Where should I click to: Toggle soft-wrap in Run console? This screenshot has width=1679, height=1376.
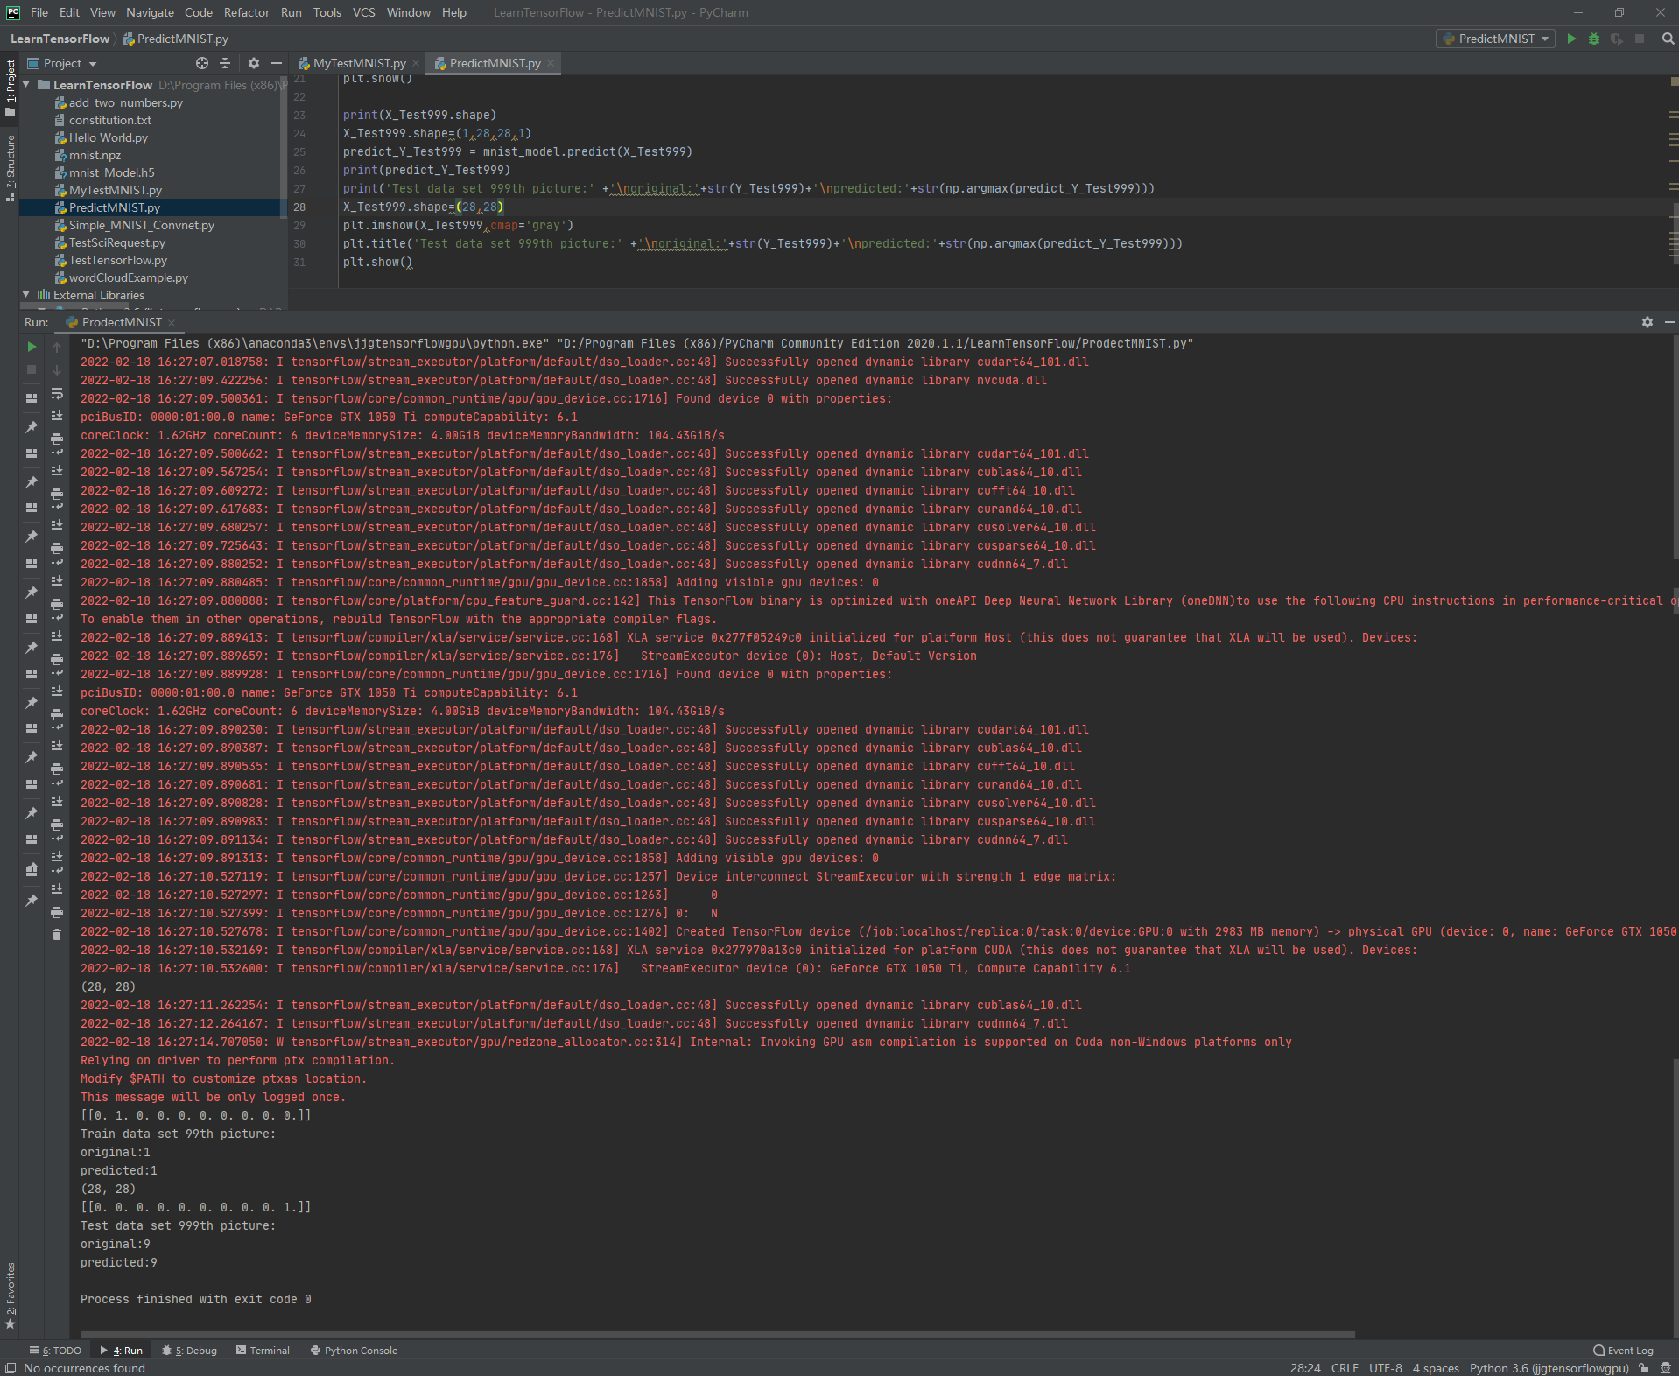click(x=57, y=393)
